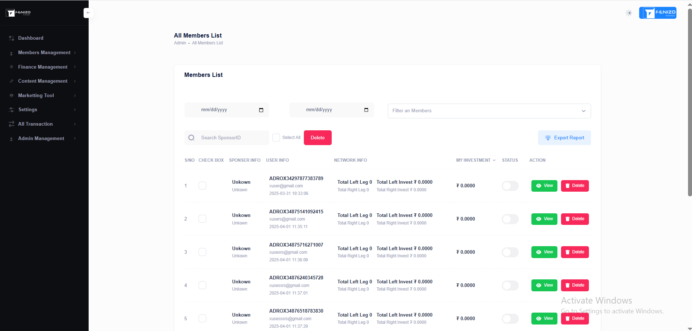The height and width of the screenshot is (331, 692).
Task: Toggle status switch for xuser@gmail.com
Action: pos(510,186)
